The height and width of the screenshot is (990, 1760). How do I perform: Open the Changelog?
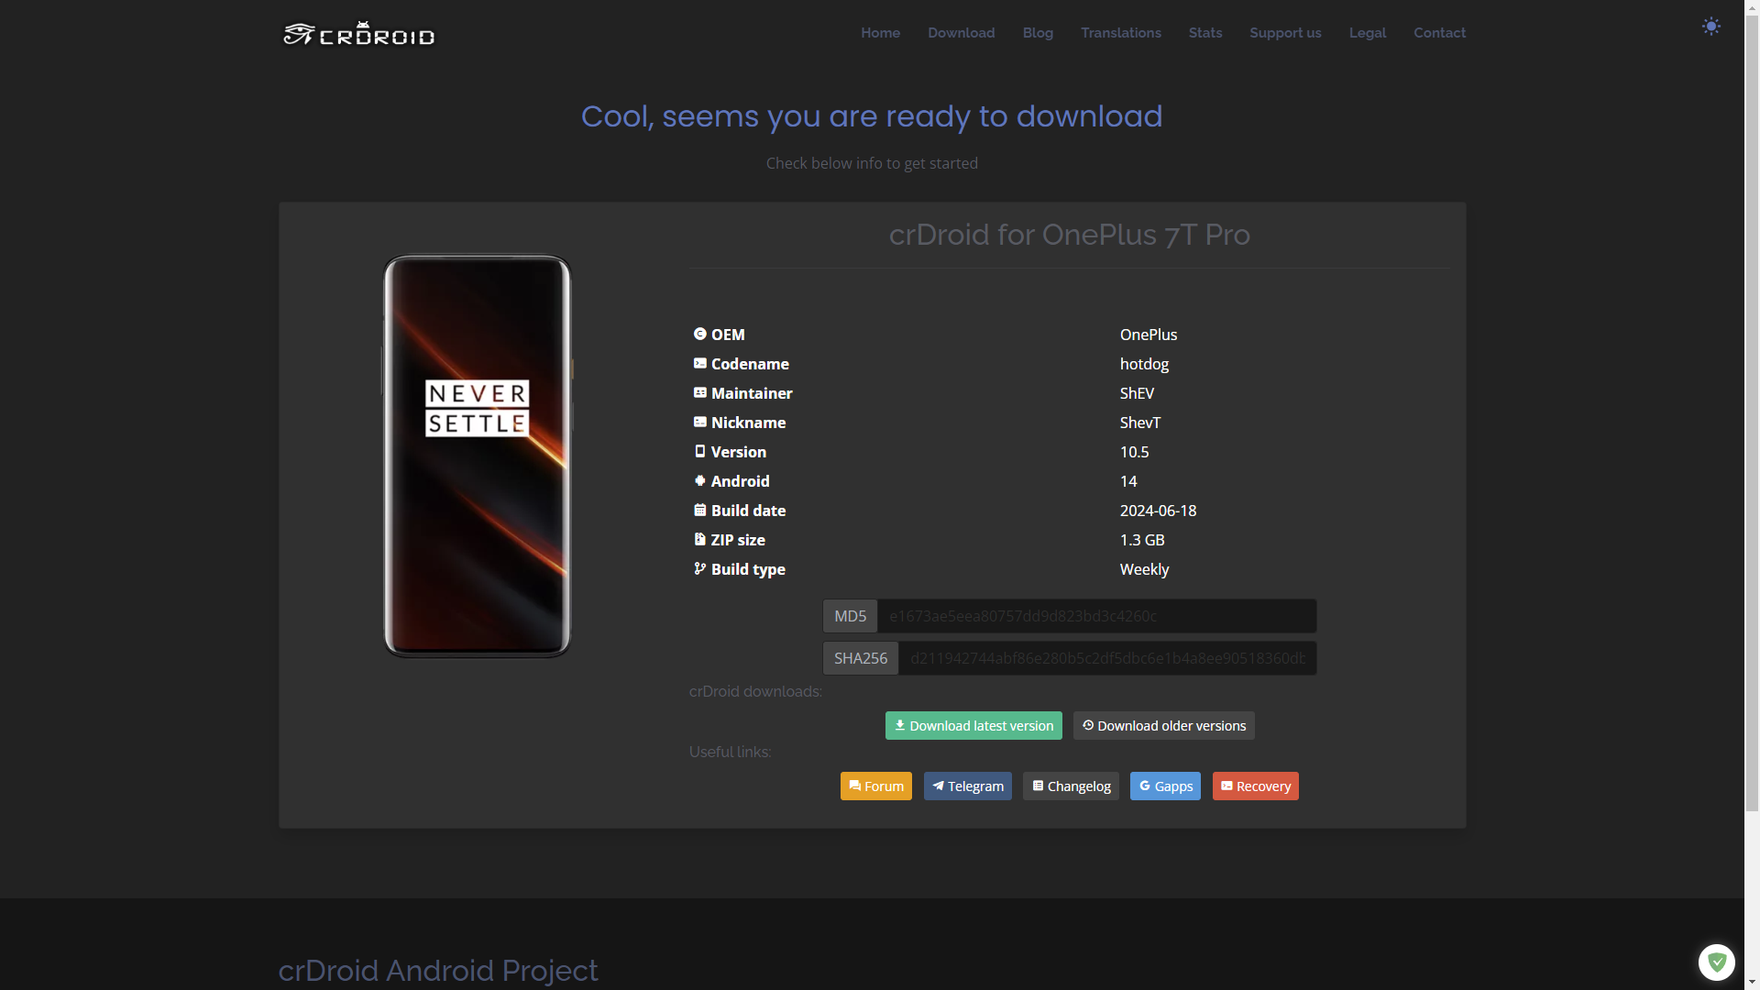(1071, 786)
